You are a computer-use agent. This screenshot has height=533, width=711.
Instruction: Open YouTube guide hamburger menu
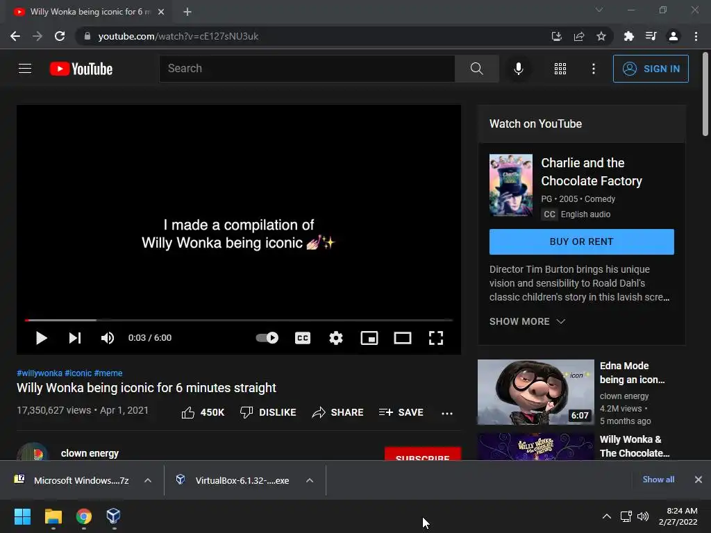[x=25, y=69]
